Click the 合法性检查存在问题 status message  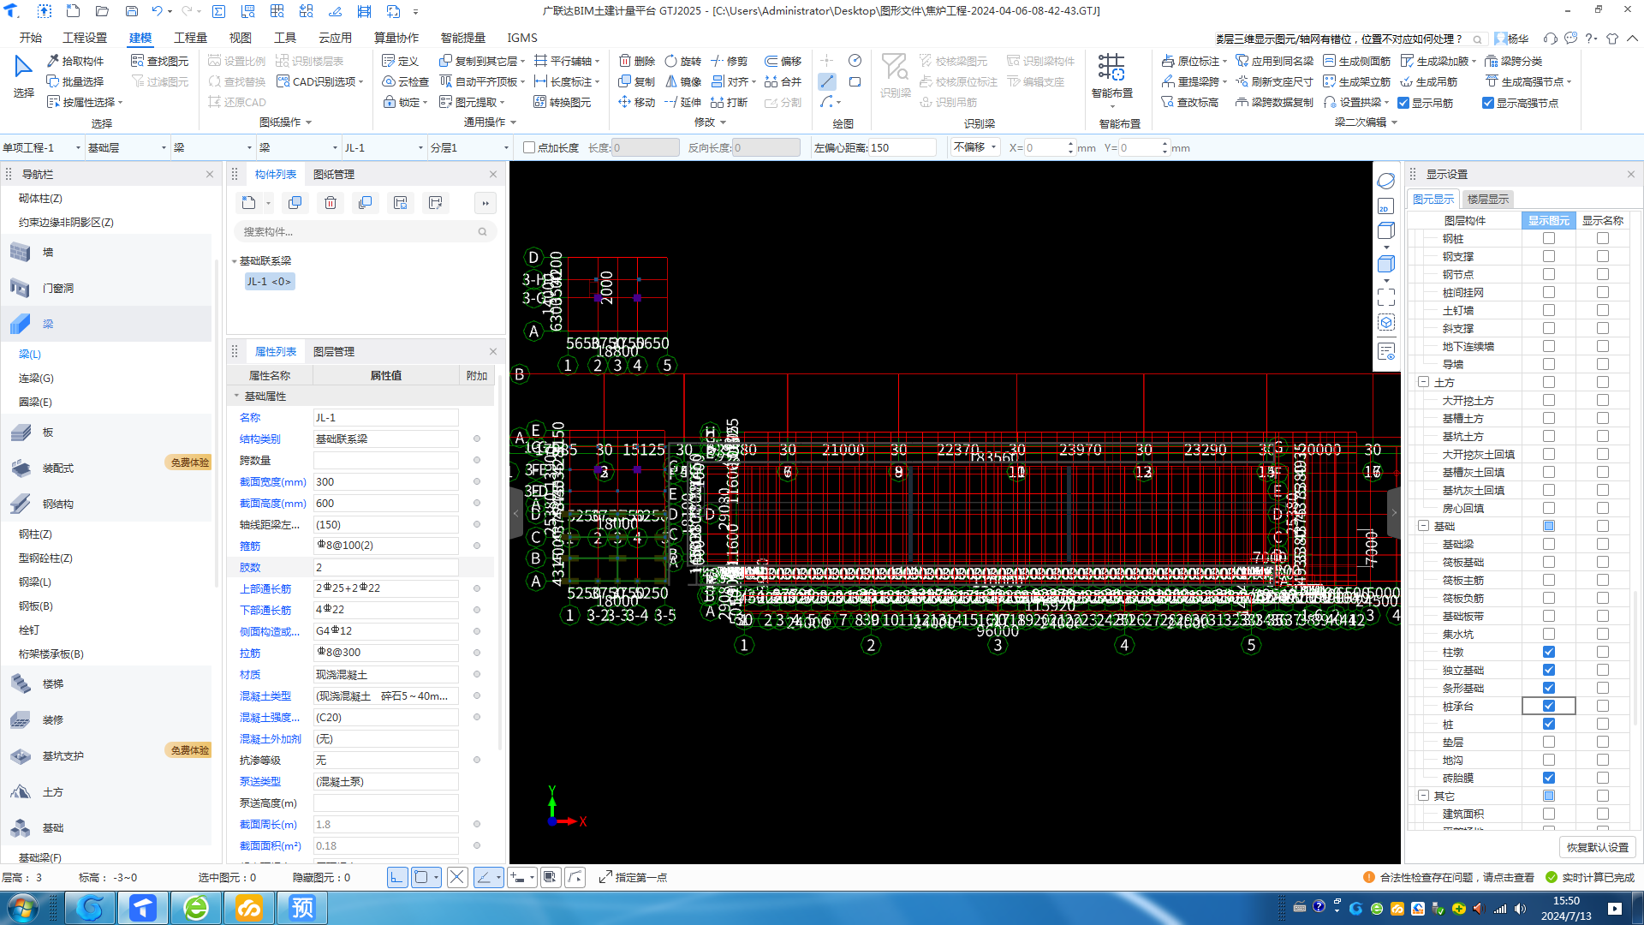(1449, 877)
